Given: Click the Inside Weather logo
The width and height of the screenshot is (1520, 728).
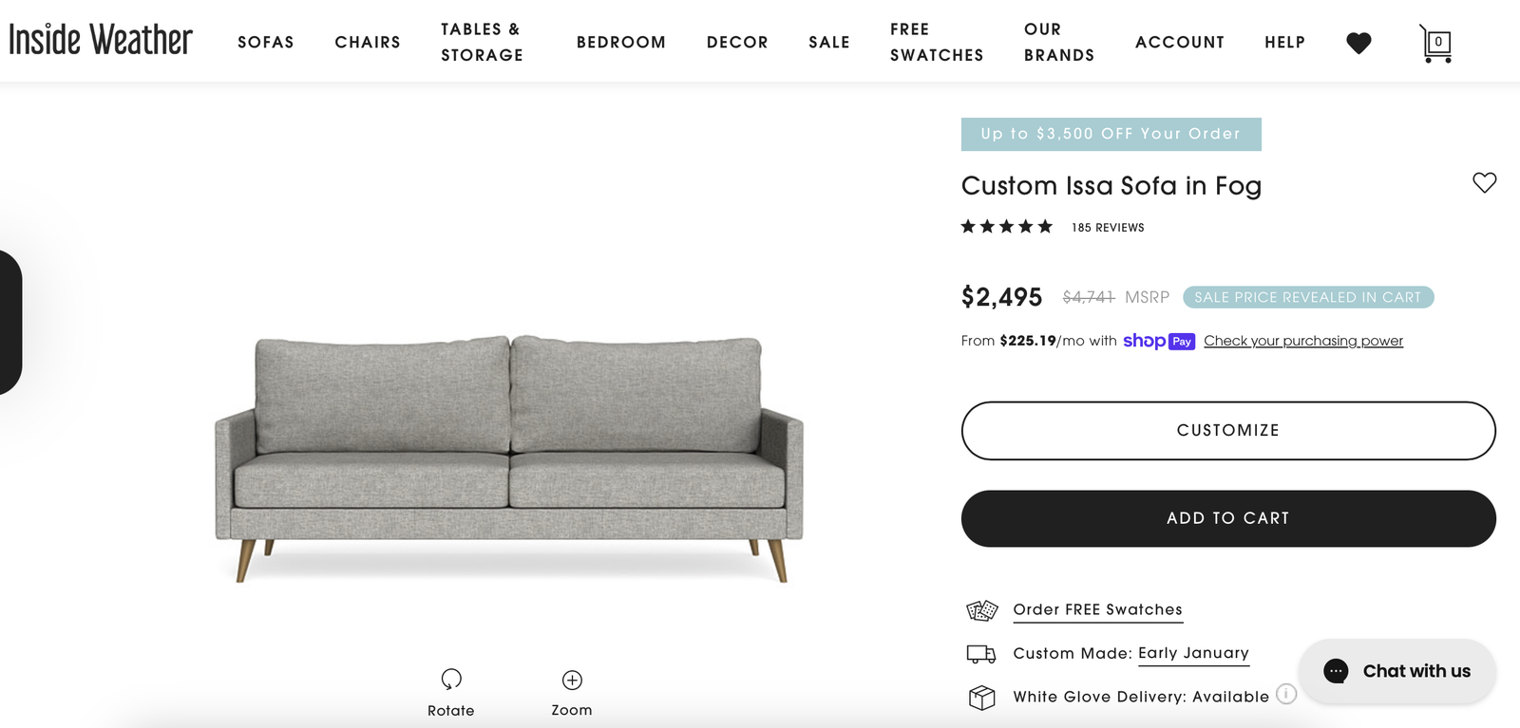Looking at the screenshot, I should (100, 40).
